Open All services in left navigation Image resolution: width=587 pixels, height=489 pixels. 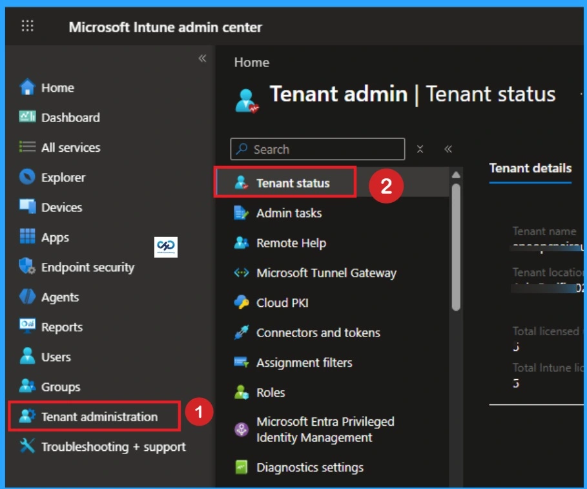pyautogui.click(x=71, y=147)
